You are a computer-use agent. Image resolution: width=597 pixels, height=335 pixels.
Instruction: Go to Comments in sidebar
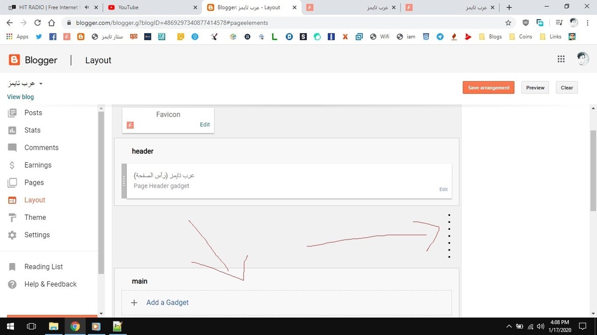[x=41, y=147]
